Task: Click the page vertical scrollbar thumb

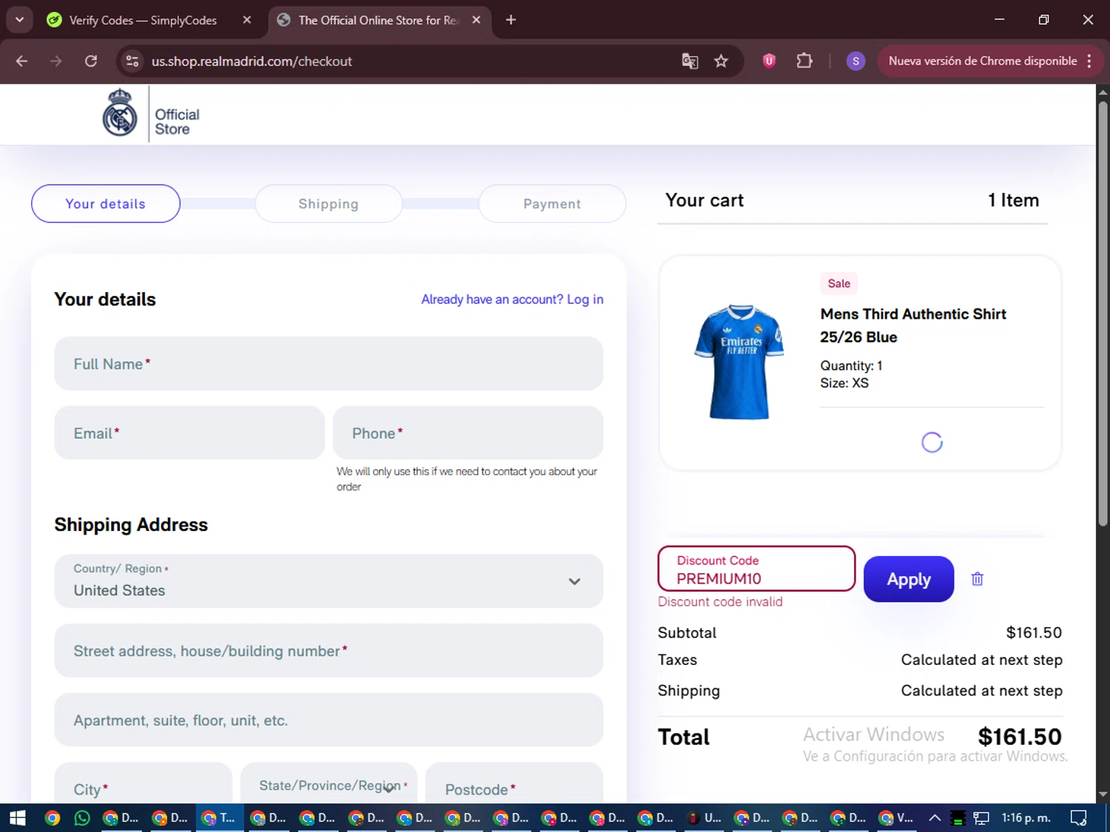Action: click(1103, 314)
